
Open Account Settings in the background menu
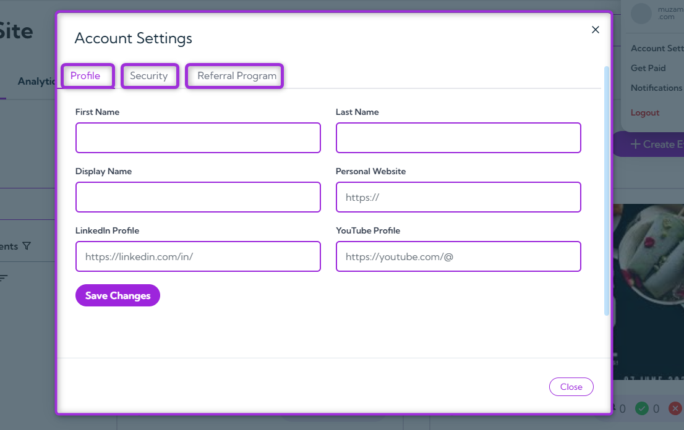coord(657,48)
